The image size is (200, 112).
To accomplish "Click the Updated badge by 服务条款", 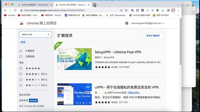I will (33, 100).
